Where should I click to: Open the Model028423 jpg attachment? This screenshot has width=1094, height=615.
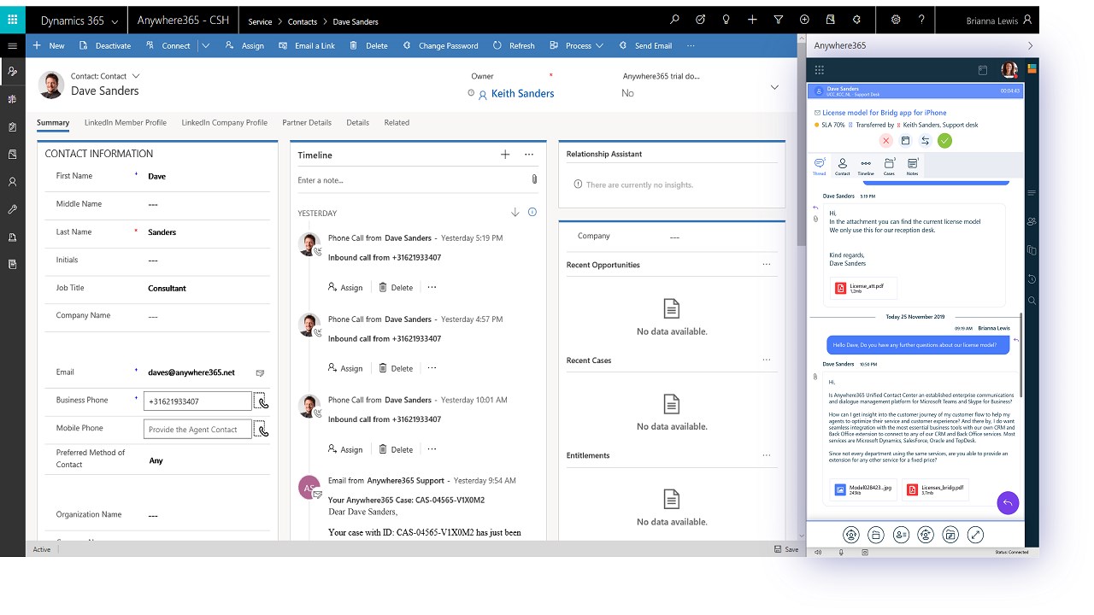(864, 489)
